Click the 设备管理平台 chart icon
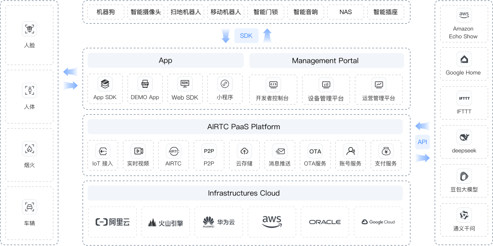Image resolution: width=493 pixels, height=246 pixels. pyautogui.click(x=326, y=85)
